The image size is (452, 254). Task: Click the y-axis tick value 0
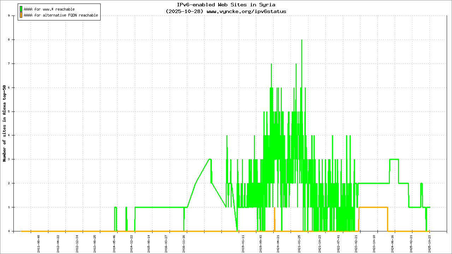tap(13, 231)
